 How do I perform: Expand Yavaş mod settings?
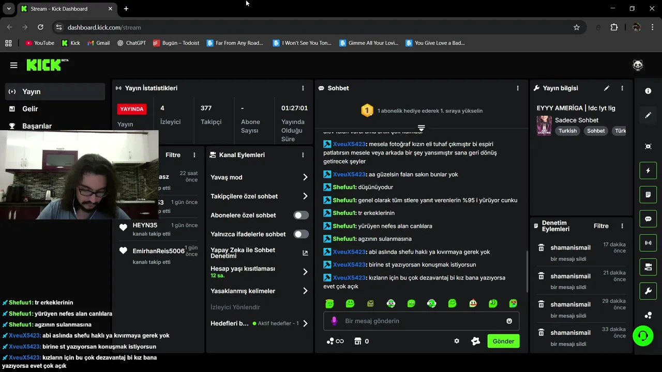coord(259,177)
